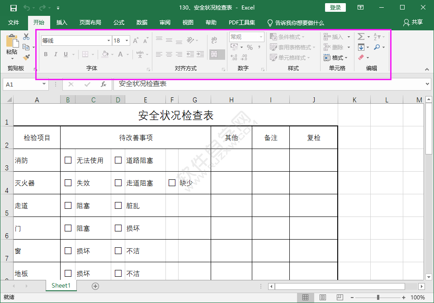
Task: Switch to the 插入 ribbon tab
Action: 61,22
